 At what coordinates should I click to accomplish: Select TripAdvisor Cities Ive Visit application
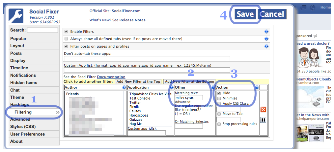pyautogui.click(x=151, y=94)
